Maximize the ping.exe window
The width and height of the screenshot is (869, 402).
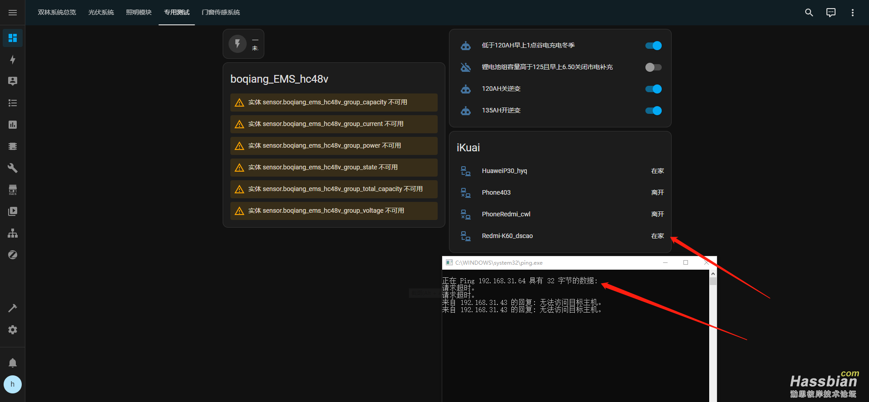pyautogui.click(x=686, y=262)
